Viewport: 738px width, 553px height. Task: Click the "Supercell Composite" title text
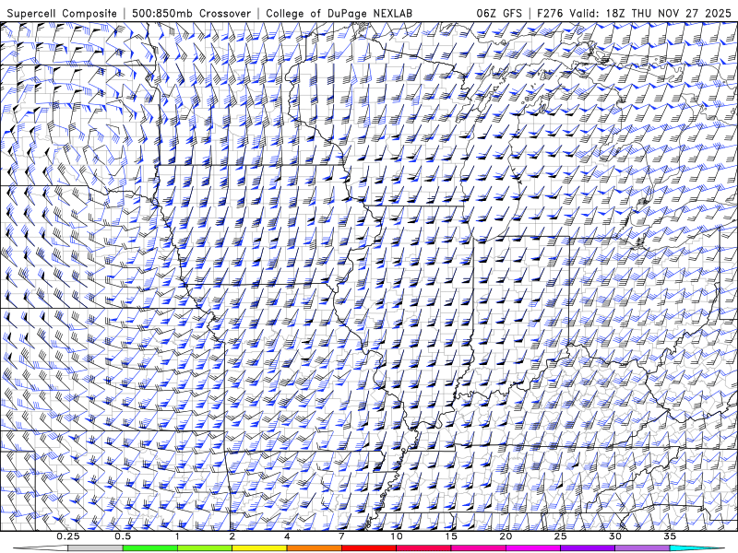[62, 13]
